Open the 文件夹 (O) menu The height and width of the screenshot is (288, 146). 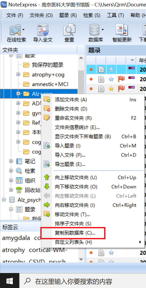click(41, 15)
